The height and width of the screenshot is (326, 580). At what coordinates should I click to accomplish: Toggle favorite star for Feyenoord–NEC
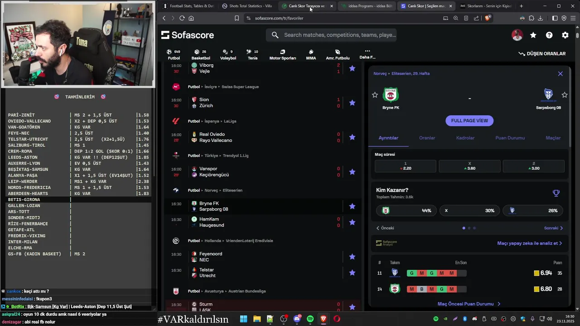coord(352,257)
